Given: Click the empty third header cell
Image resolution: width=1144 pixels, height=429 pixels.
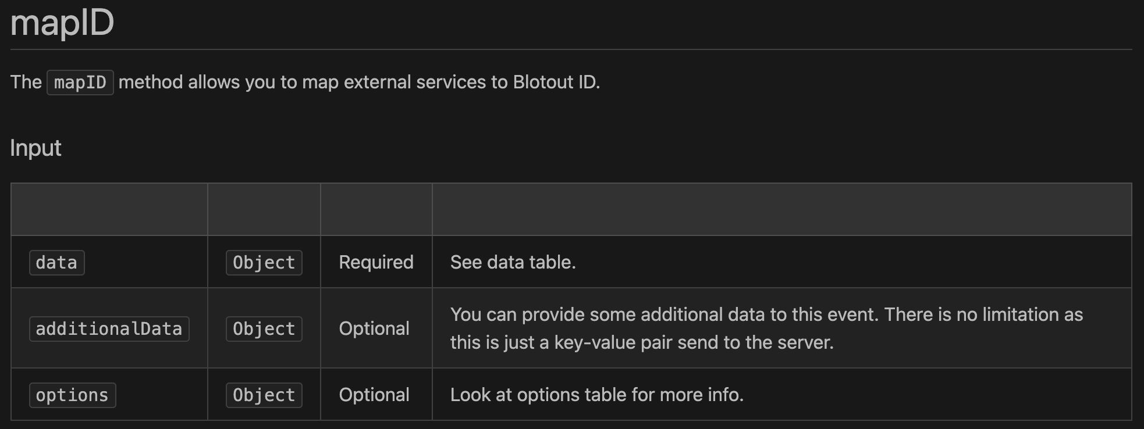Looking at the screenshot, I should click(x=376, y=209).
